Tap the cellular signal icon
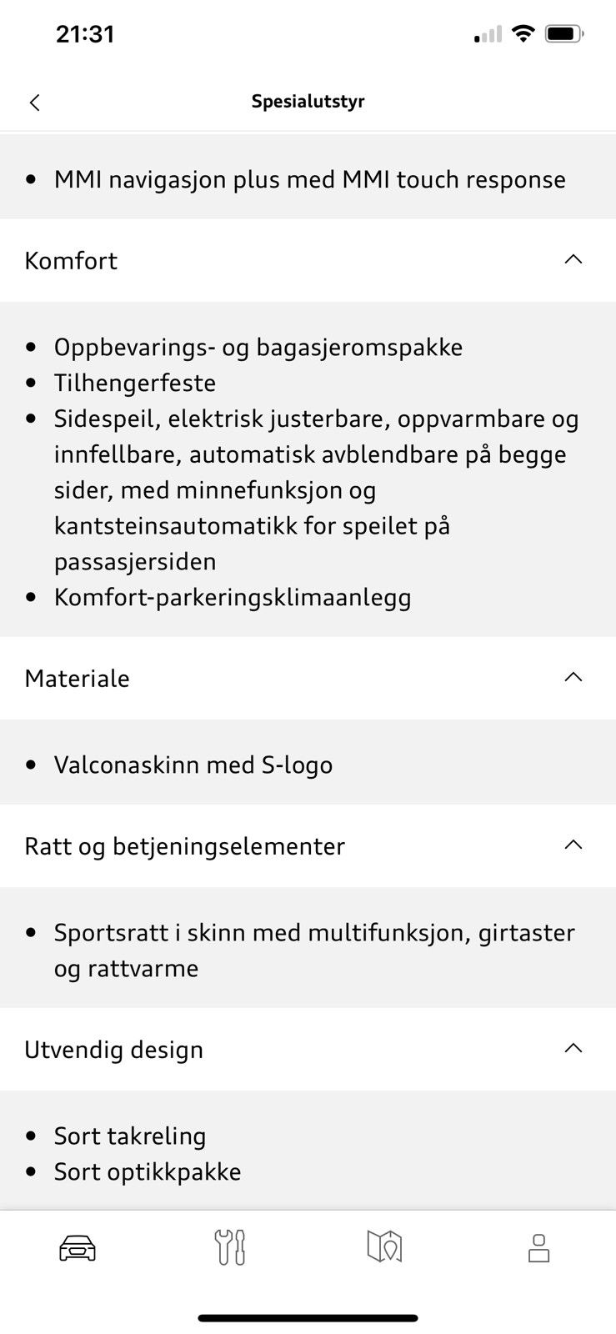Viewport: 616px width, 1334px height. tap(488, 34)
